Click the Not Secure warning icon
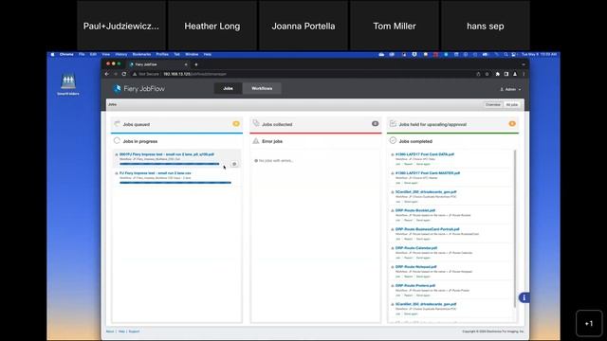The height and width of the screenshot is (341, 607). pyautogui.click(x=135, y=74)
